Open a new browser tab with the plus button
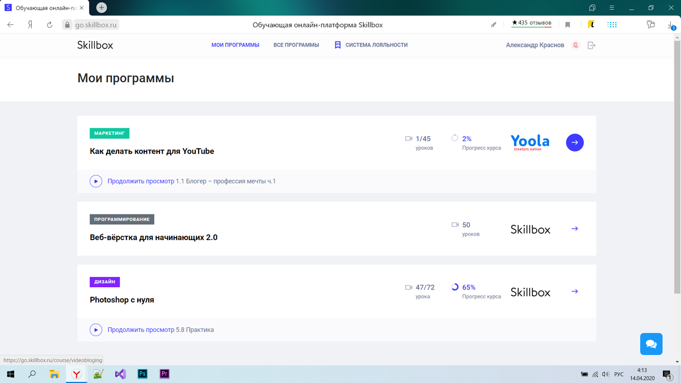The width and height of the screenshot is (681, 383). click(x=101, y=8)
